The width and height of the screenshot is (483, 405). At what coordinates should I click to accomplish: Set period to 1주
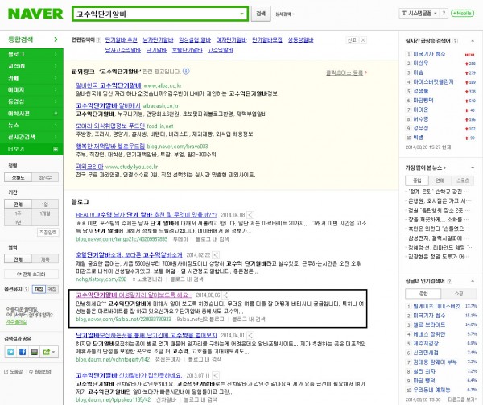pos(18,213)
